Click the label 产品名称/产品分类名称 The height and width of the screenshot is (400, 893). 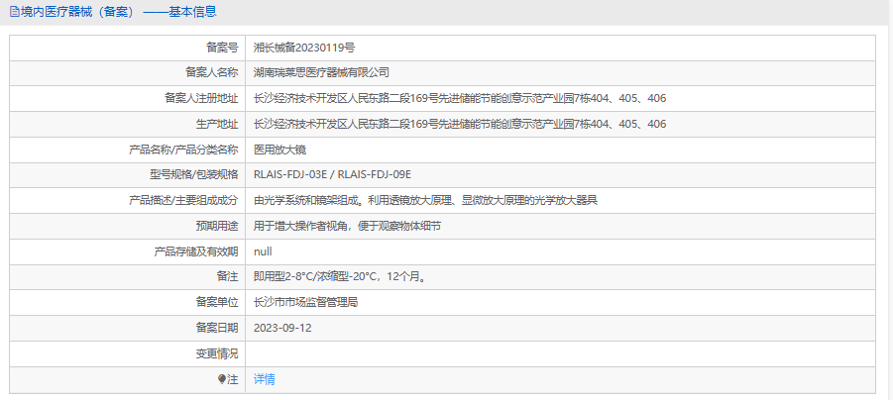point(183,150)
